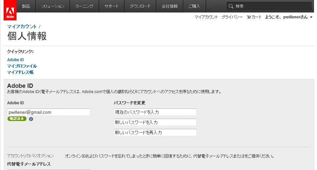The height and width of the screenshot is (170, 317).
Task: Click the ようこそ、pwillenerさん greeting
Action: [x=286, y=17]
